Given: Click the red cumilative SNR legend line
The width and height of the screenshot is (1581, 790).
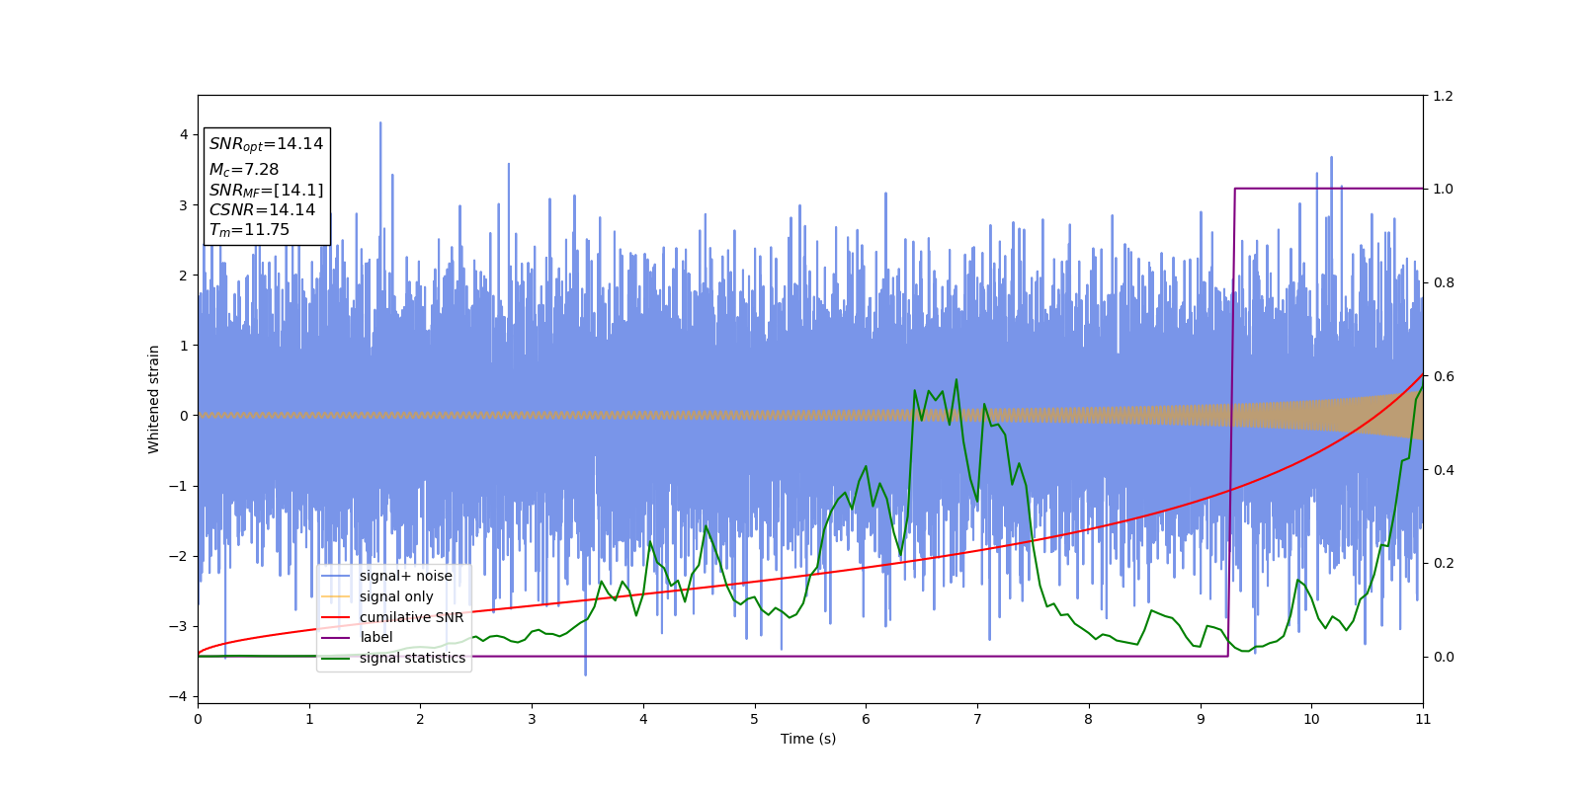Looking at the screenshot, I should click(336, 617).
